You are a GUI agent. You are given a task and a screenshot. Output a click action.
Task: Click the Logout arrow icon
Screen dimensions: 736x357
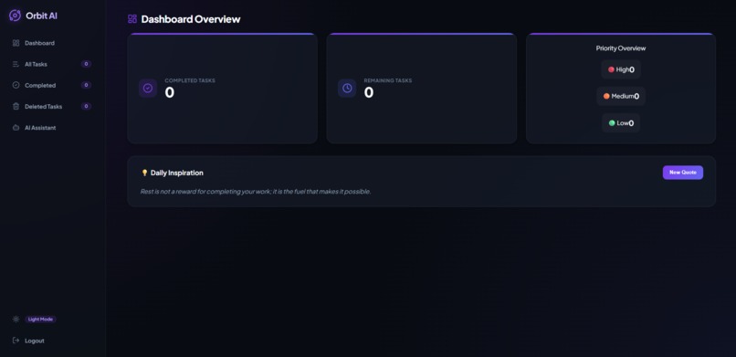click(x=16, y=341)
